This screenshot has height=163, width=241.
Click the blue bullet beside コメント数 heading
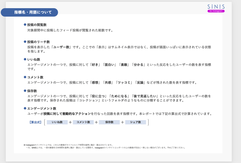tap(25, 77)
